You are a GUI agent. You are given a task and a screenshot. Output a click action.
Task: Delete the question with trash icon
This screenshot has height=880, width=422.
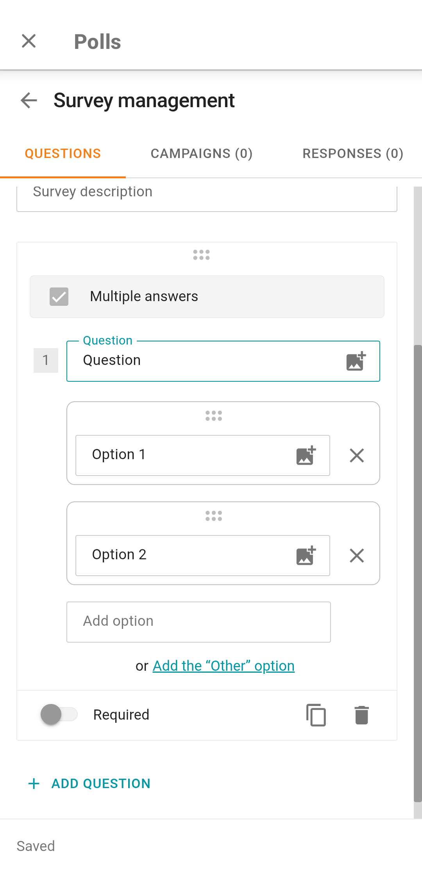pos(361,715)
